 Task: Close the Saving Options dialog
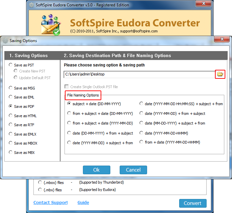point(222,39)
